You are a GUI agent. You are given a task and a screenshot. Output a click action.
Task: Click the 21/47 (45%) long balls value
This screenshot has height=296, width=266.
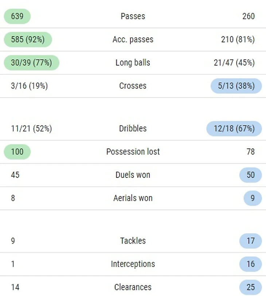[234, 62]
